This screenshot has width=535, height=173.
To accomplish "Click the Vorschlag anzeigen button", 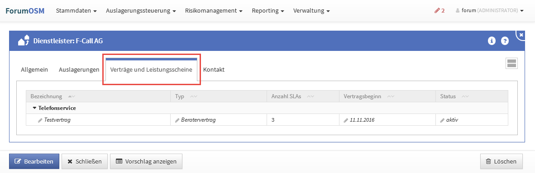I will click(x=146, y=161).
